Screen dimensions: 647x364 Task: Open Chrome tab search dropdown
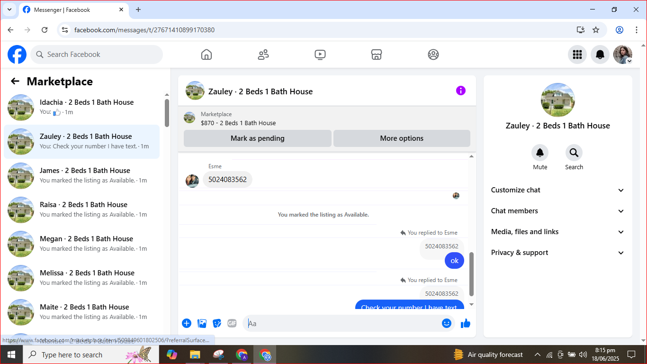point(9,9)
